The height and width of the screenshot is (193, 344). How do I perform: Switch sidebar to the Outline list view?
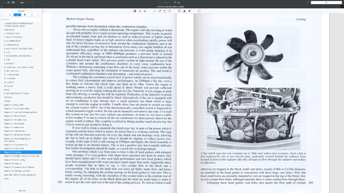[x=17, y=15]
